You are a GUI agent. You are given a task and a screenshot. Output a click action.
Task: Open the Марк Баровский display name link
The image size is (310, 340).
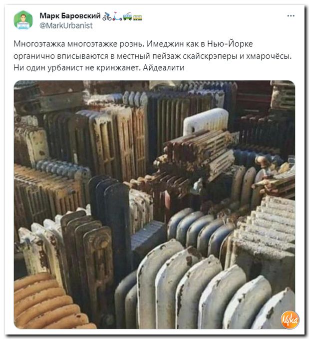(70, 15)
